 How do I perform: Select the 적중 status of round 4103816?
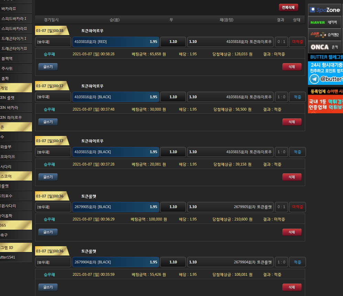pyautogui.click(x=297, y=97)
